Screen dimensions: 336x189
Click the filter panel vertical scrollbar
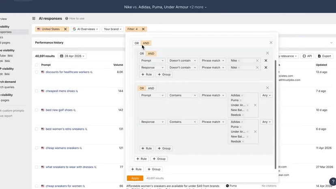click(276, 114)
